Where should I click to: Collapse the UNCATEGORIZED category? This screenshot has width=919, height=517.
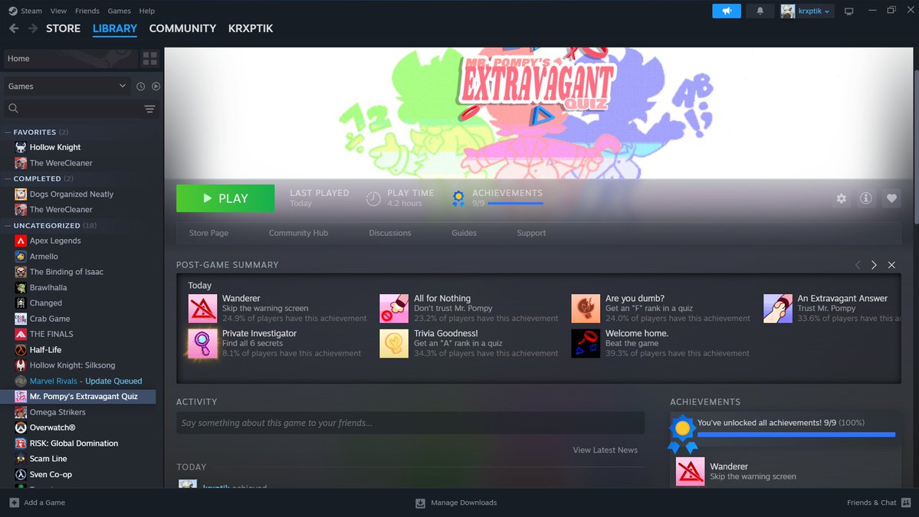click(x=8, y=225)
